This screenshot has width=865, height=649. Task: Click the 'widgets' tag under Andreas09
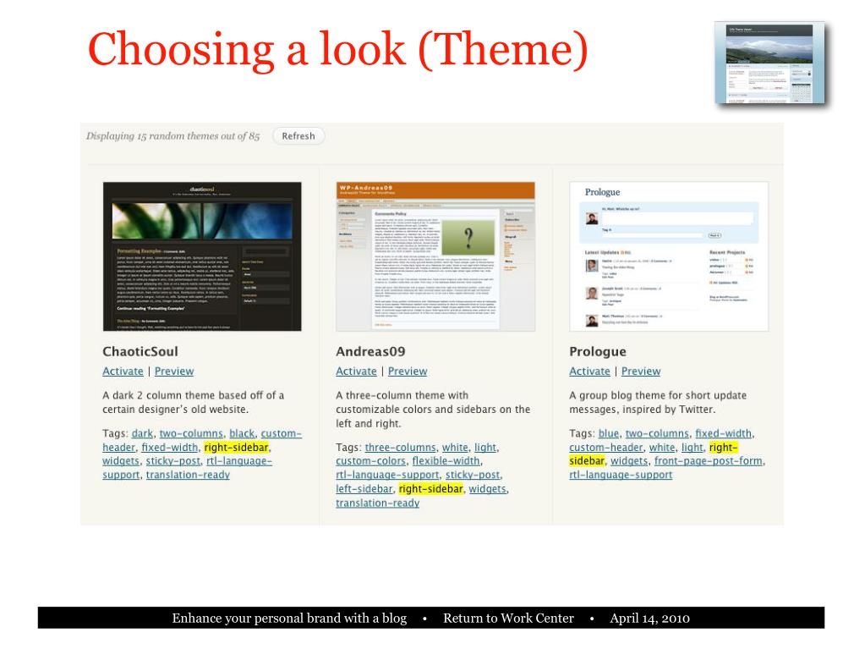(487, 489)
